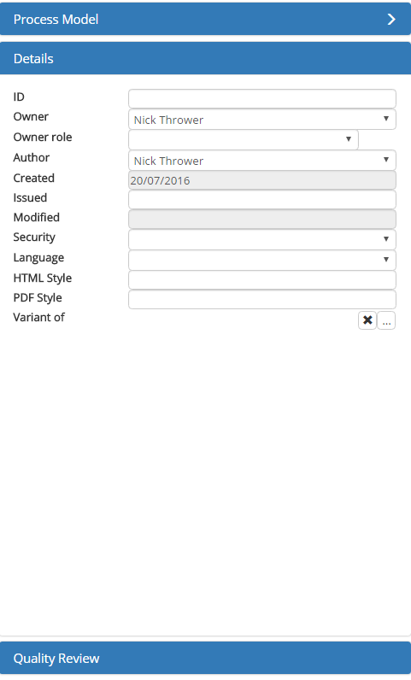Open the Author dropdown
This screenshot has height=680, width=411.
point(262,161)
